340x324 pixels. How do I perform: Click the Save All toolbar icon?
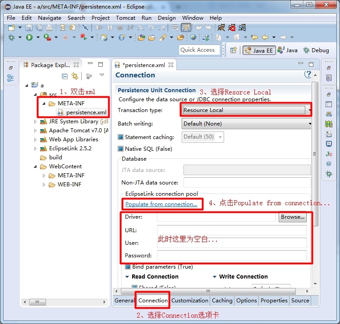(x=39, y=27)
